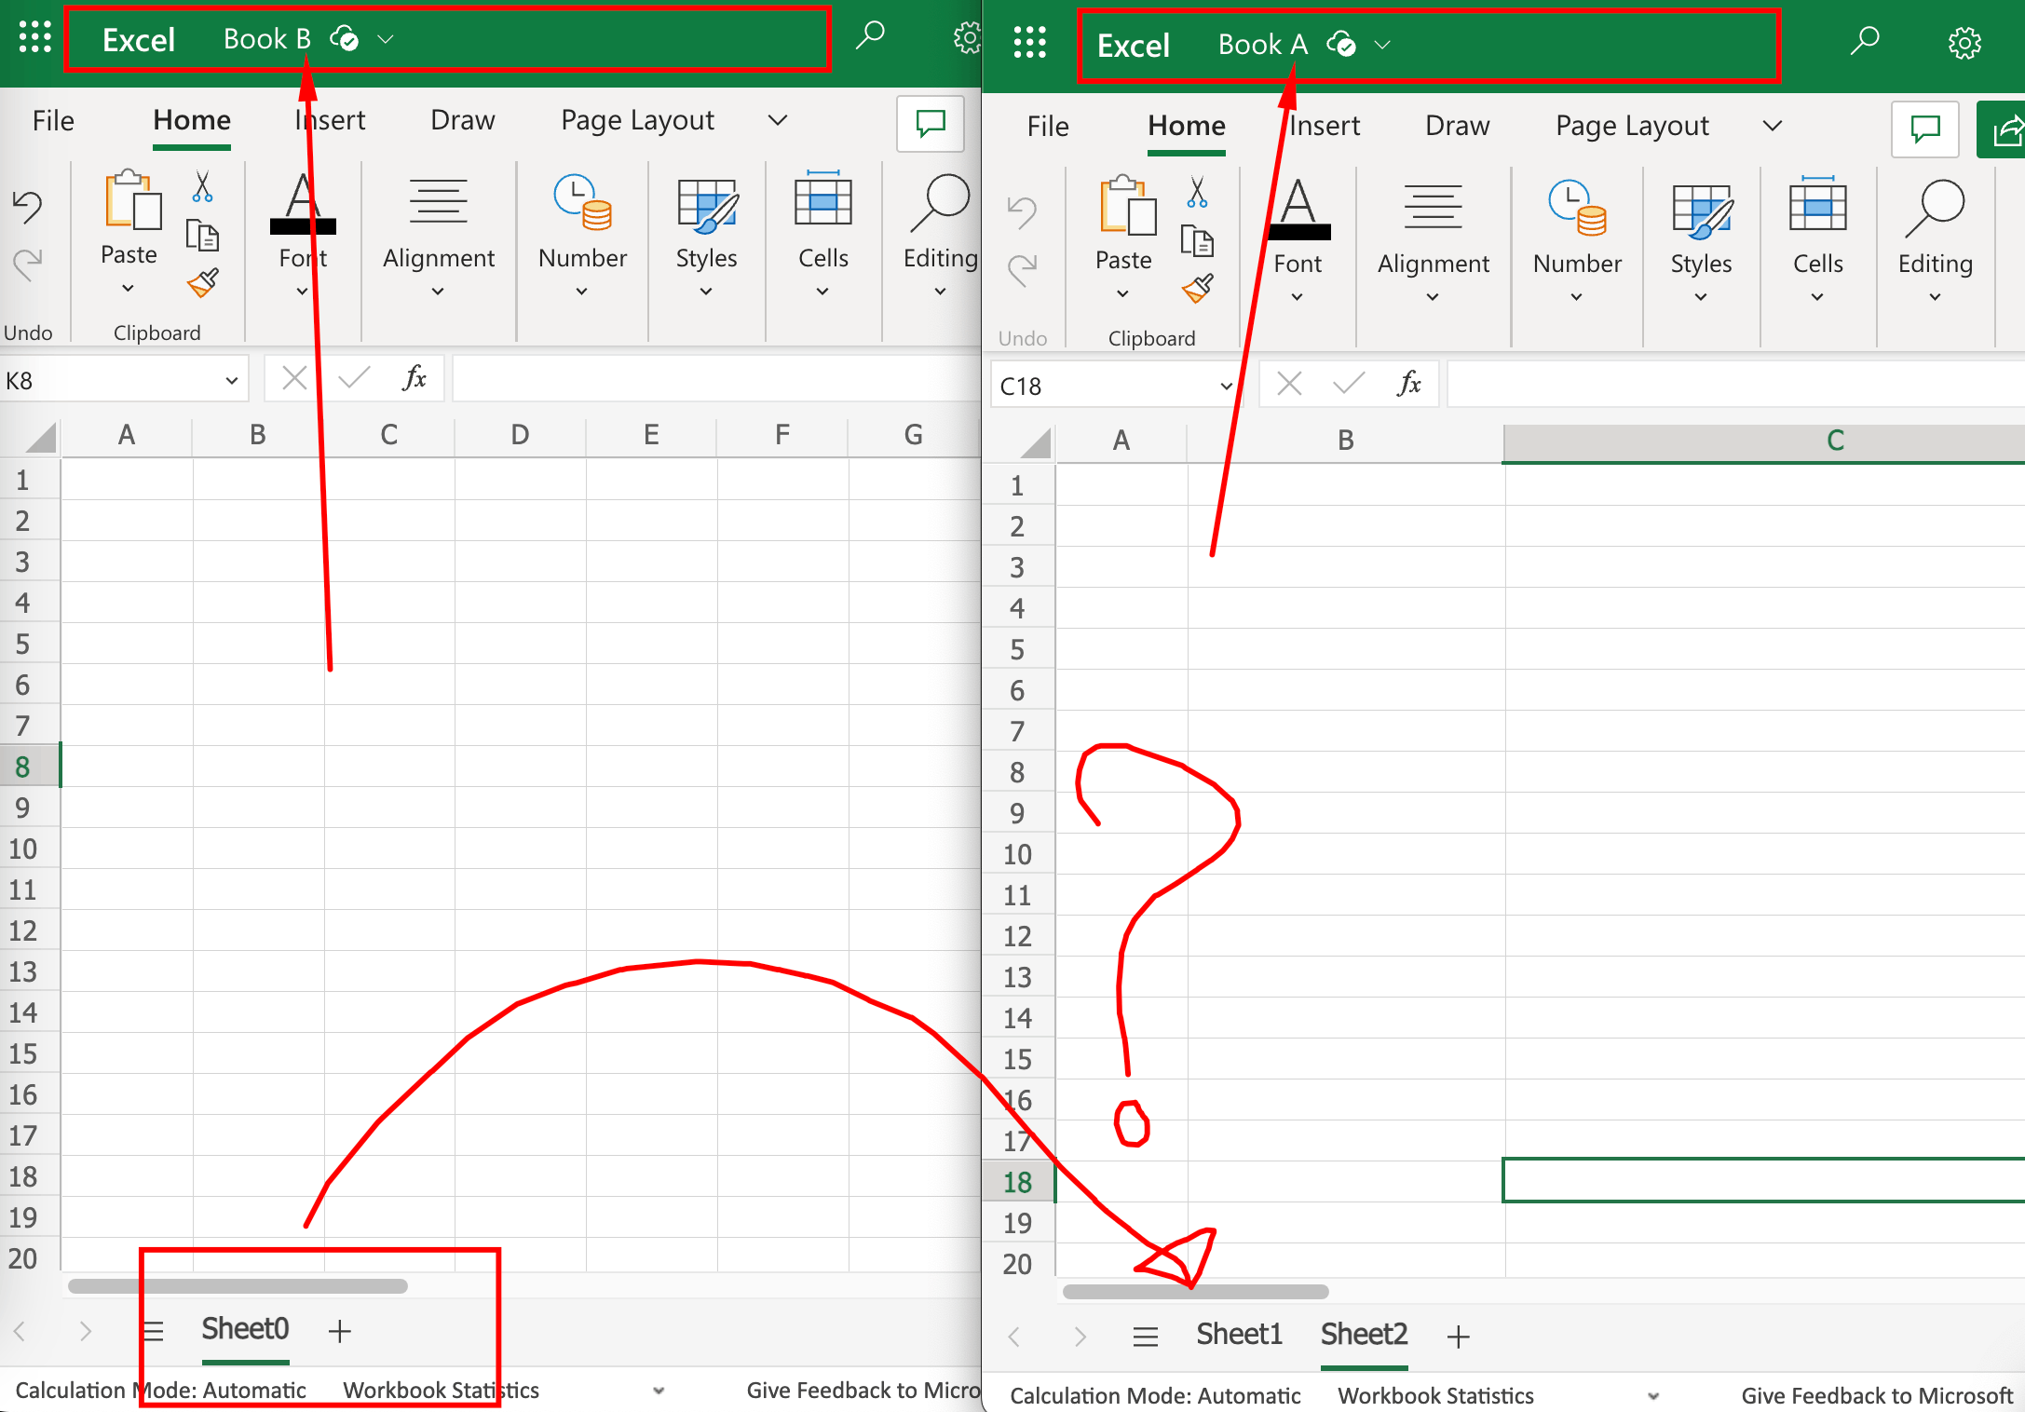Click Format Painter in Book A window
This screenshot has height=1412, width=2025.
(x=1198, y=289)
